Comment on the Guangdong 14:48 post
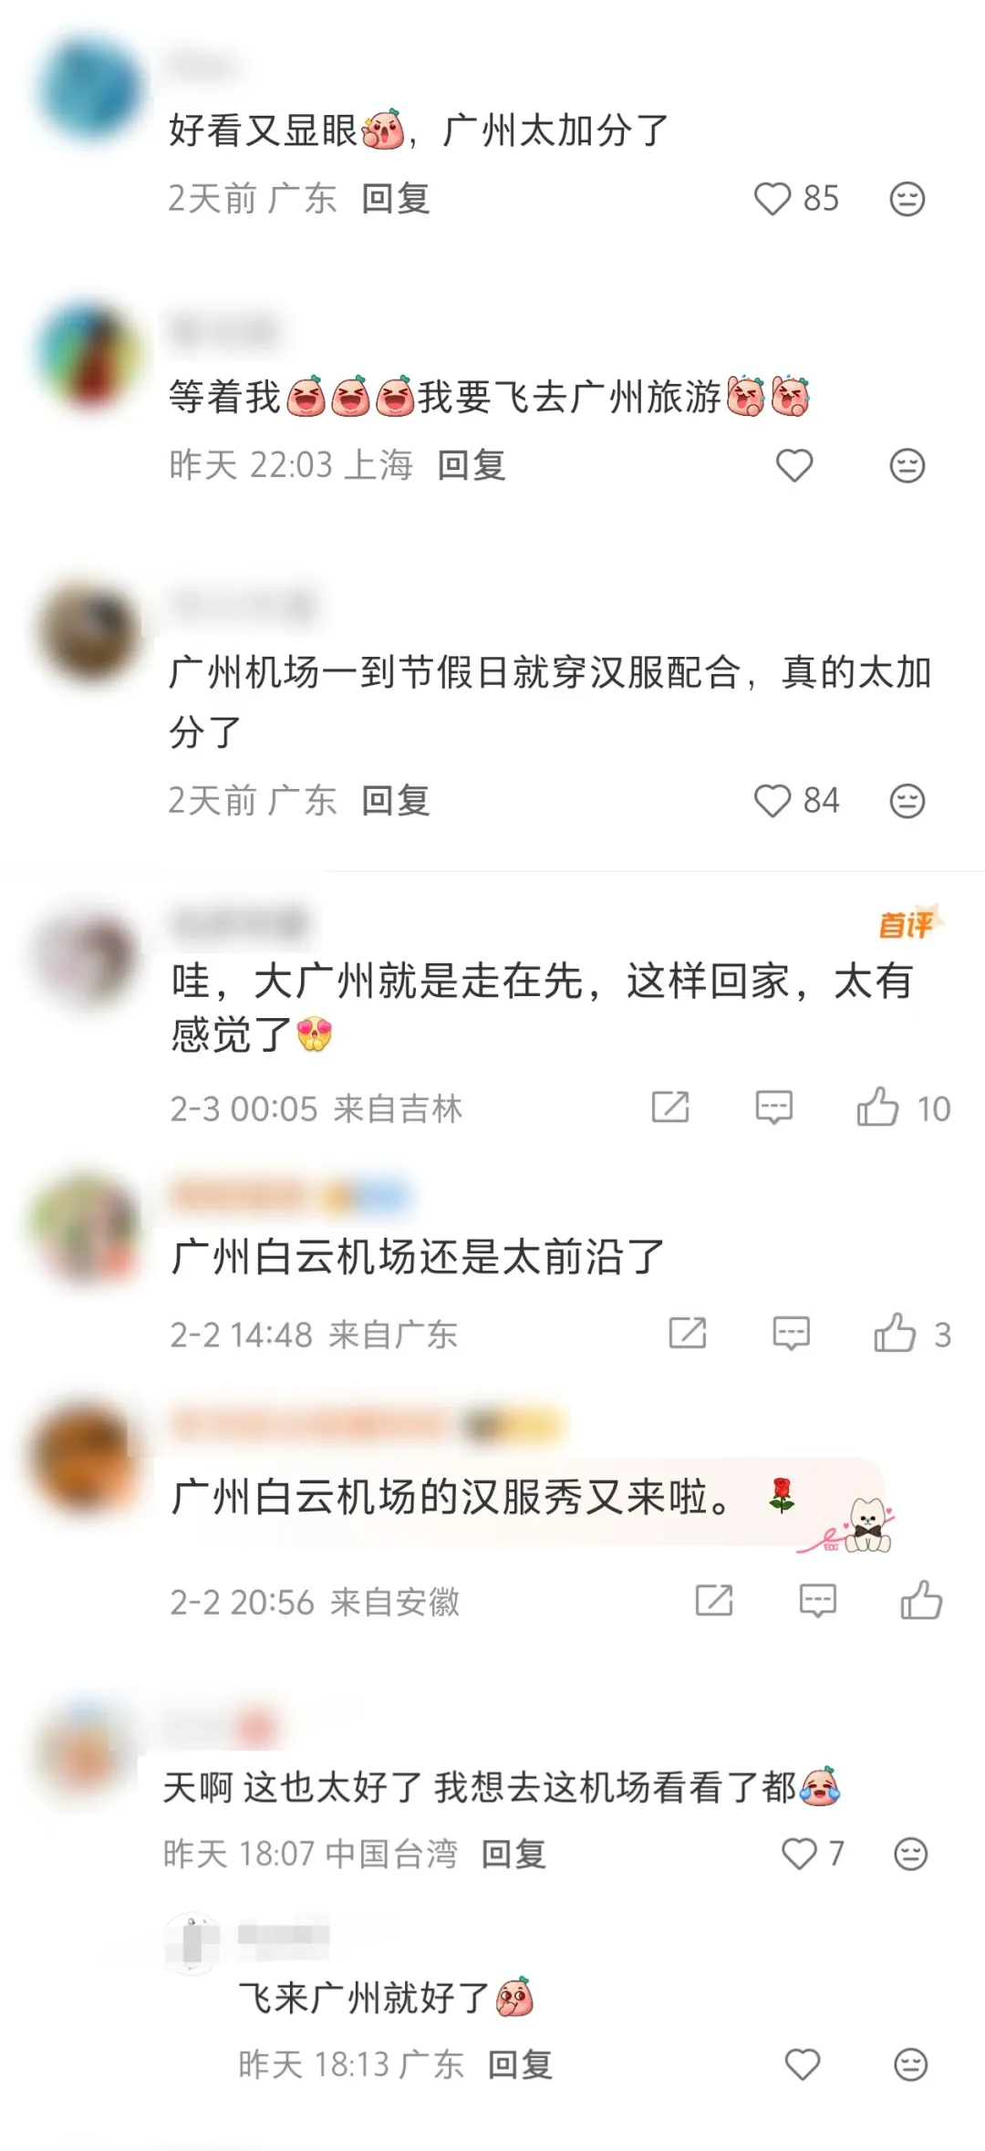This screenshot has width=985, height=2151. (791, 1334)
